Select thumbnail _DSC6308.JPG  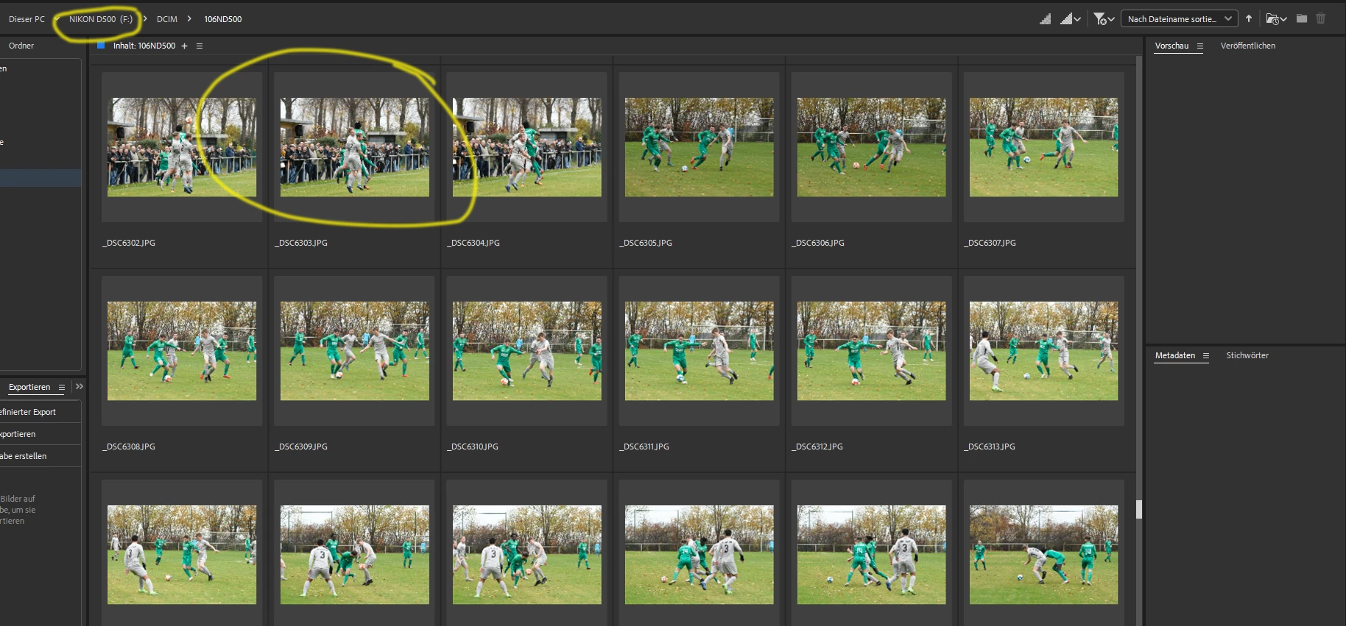point(182,351)
